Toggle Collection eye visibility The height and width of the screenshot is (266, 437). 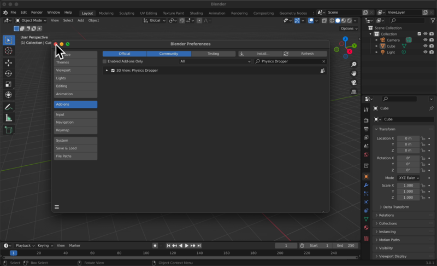click(426, 34)
